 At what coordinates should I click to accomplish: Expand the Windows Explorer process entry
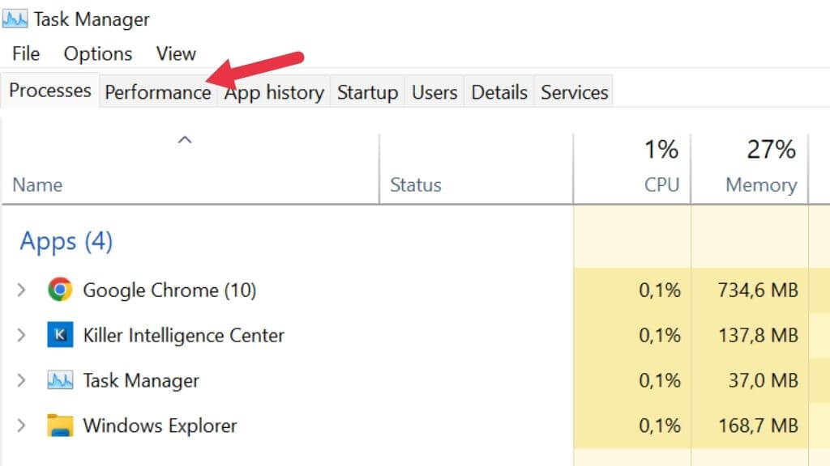click(x=22, y=426)
